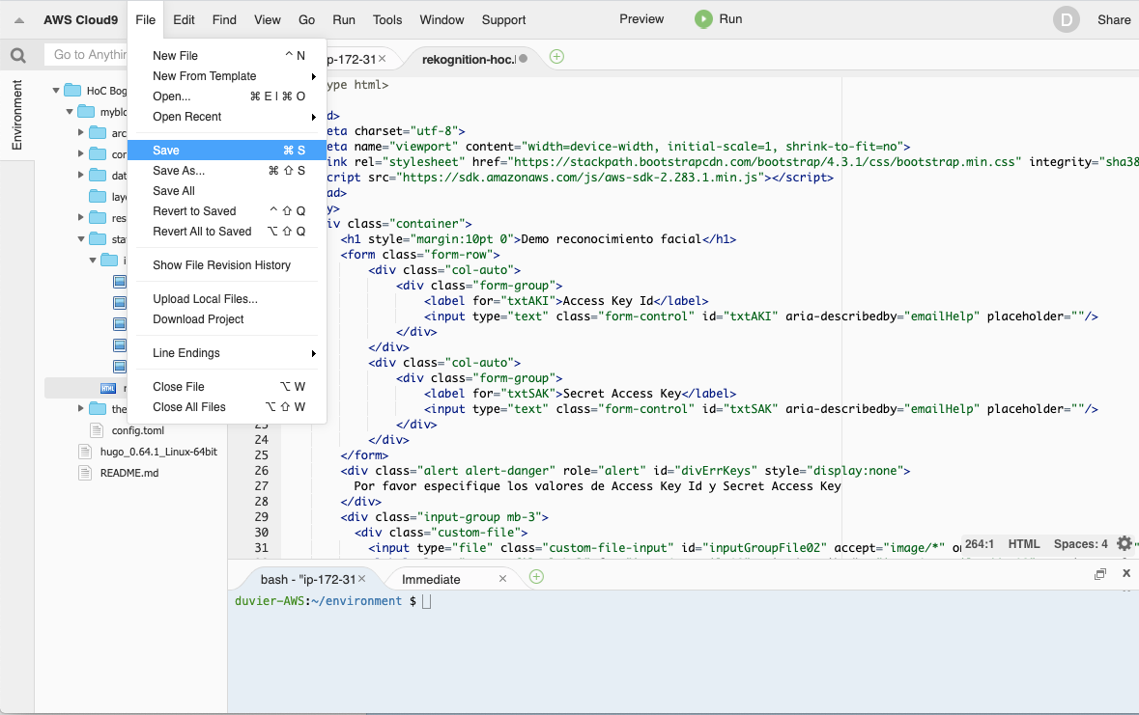Open editor settings gear icon
Screen dimensions: 1139x715
point(1124,543)
